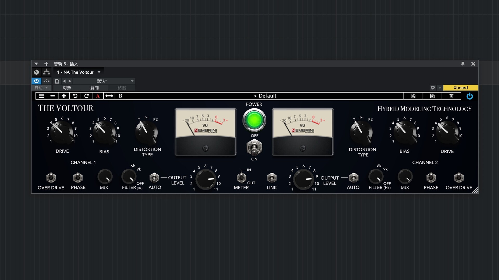This screenshot has width=499, height=280.
Task: Open the plugin hamburger menu
Action: tap(41, 96)
